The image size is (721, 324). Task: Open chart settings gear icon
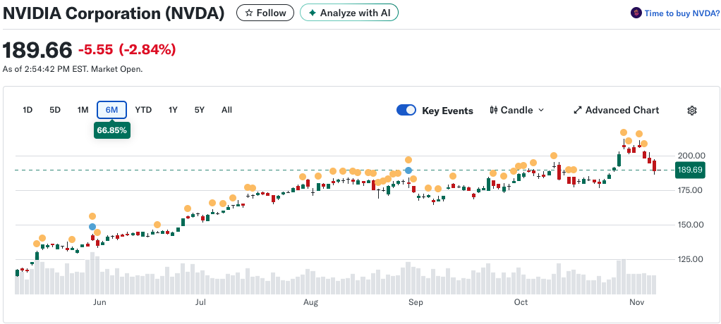(x=692, y=110)
